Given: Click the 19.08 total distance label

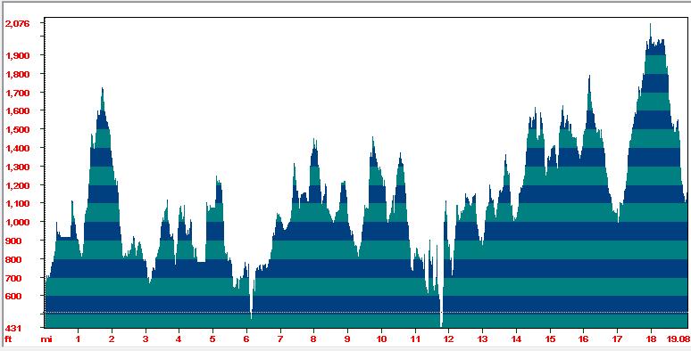Looking at the screenshot, I should point(679,339).
